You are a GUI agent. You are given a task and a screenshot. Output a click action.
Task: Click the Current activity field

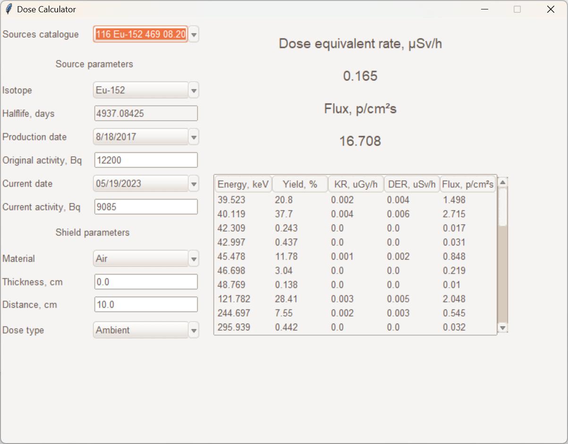click(x=145, y=207)
